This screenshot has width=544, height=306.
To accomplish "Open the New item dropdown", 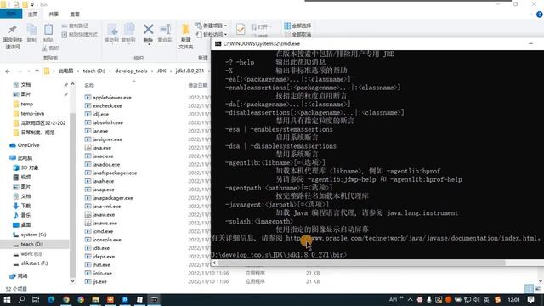I will click(x=212, y=25).
